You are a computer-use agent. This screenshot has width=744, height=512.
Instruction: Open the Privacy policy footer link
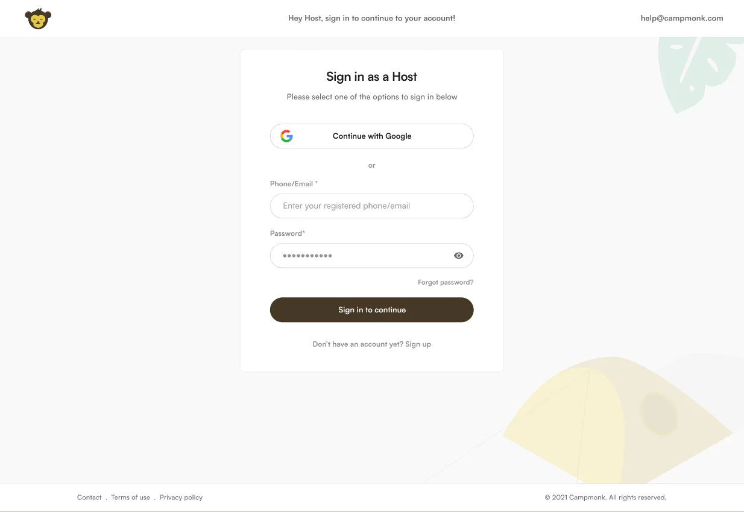181,498
